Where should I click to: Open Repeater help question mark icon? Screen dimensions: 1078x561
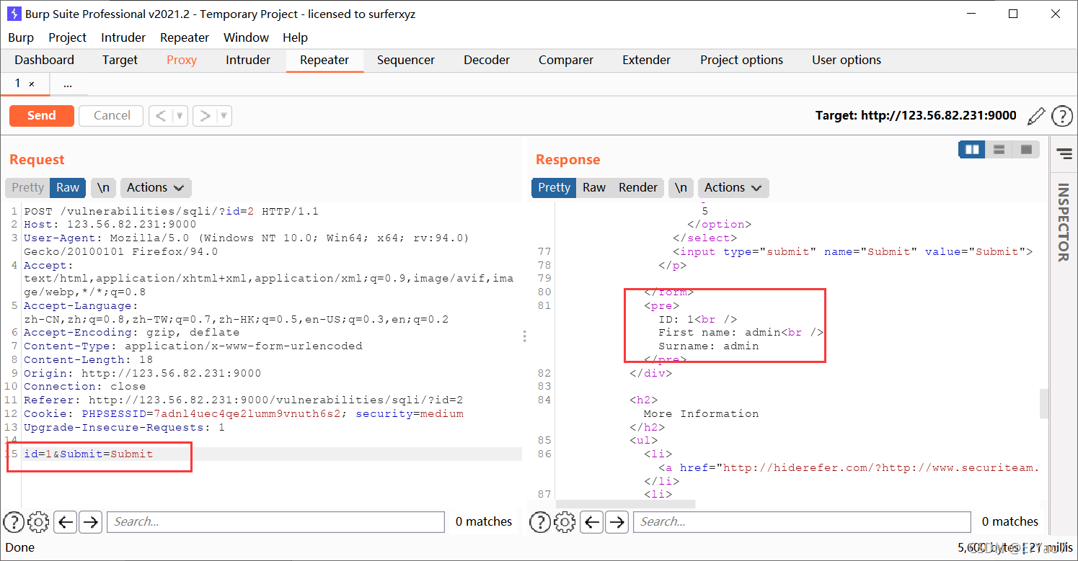point(1062,115)
